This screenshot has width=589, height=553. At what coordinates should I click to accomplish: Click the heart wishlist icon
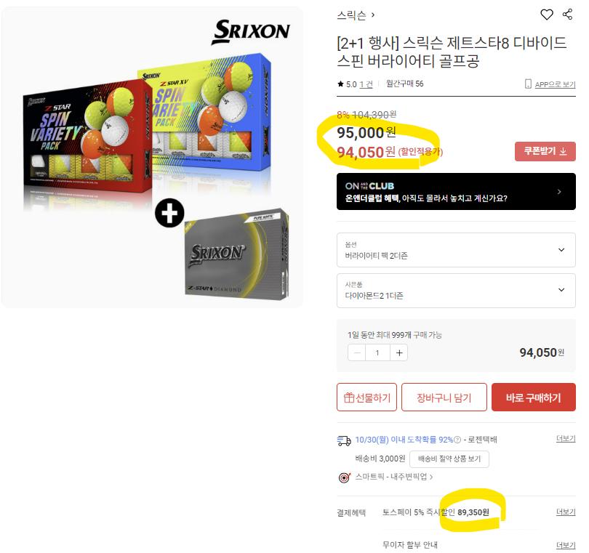(547, 15)
